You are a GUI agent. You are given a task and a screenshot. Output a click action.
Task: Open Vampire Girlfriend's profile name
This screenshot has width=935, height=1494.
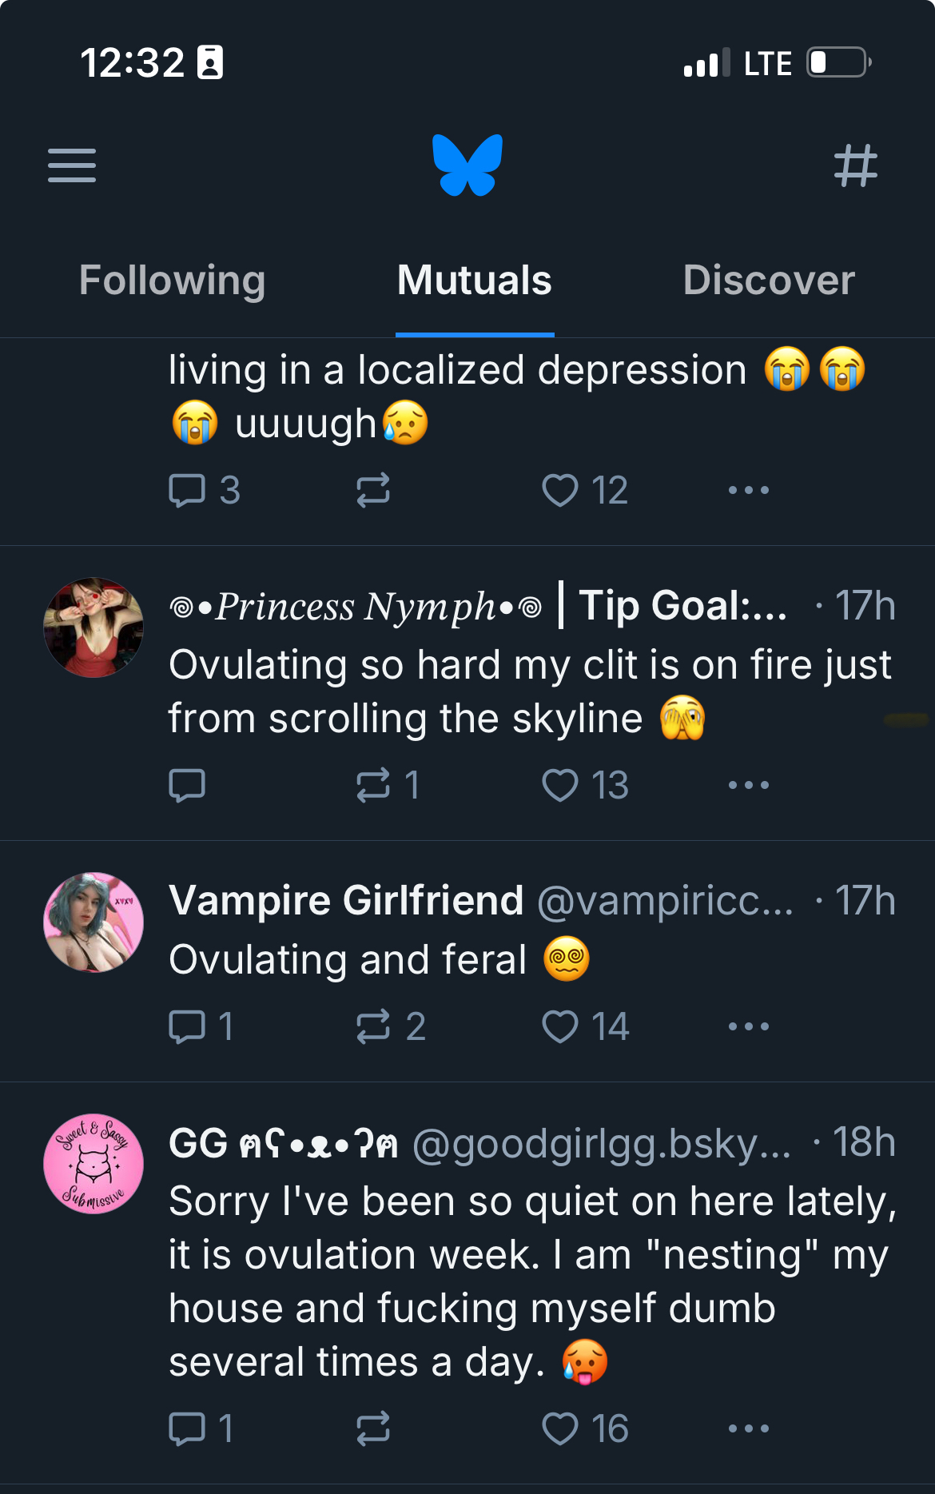point(346,901)
